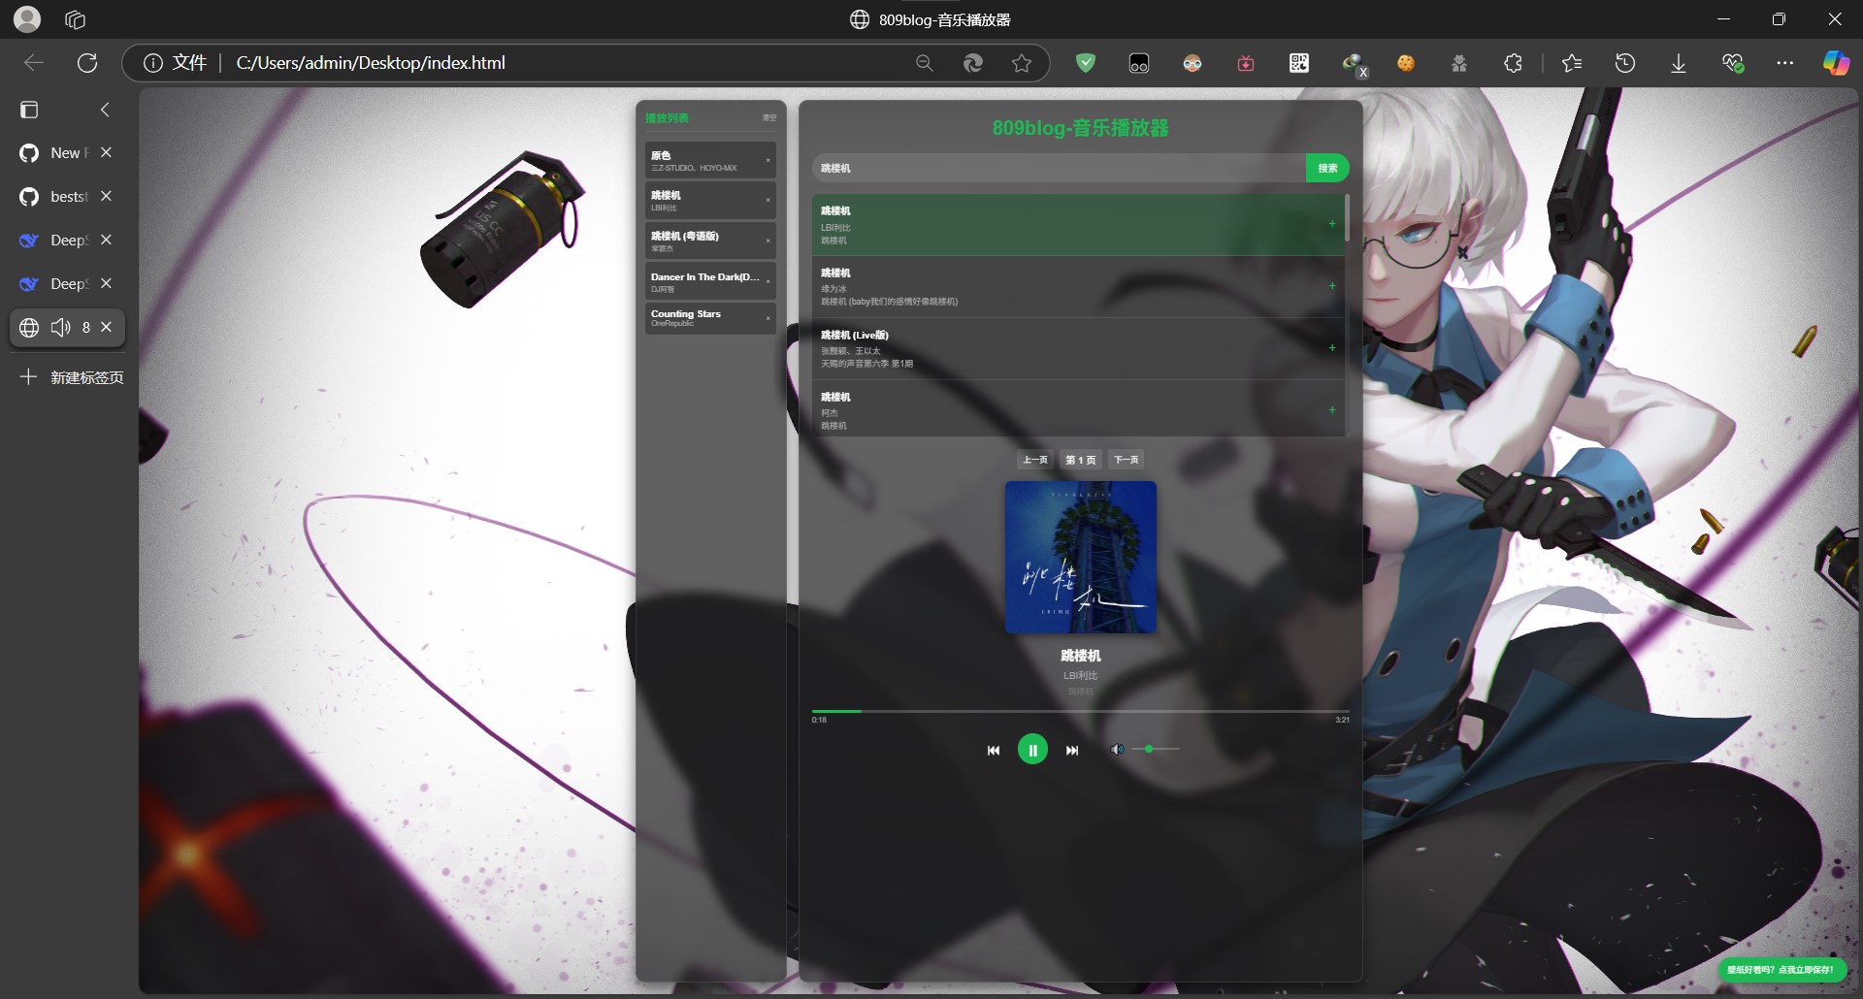Open the Extensions puzzle menu
The image size is (1863, 999).
point(1513,63)
